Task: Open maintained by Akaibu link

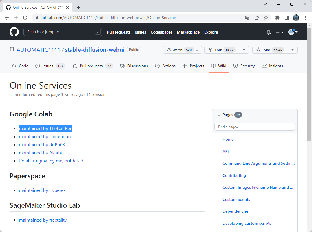Action: click(41, 153)
